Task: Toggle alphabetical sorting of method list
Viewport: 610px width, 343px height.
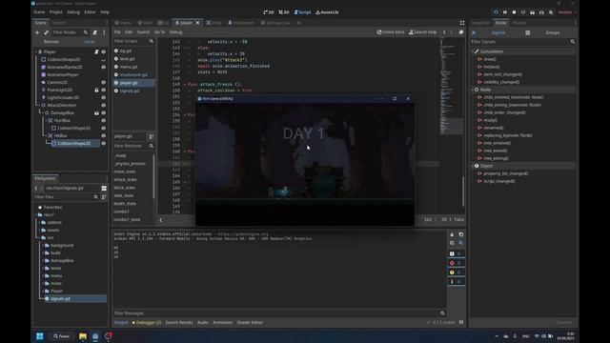Action: pyautogui.click(x=152, y=136)
